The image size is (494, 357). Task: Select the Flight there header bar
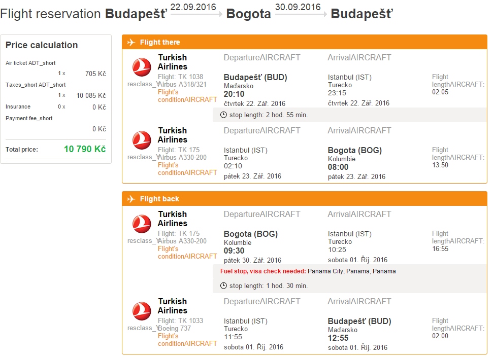coord(305,42)
